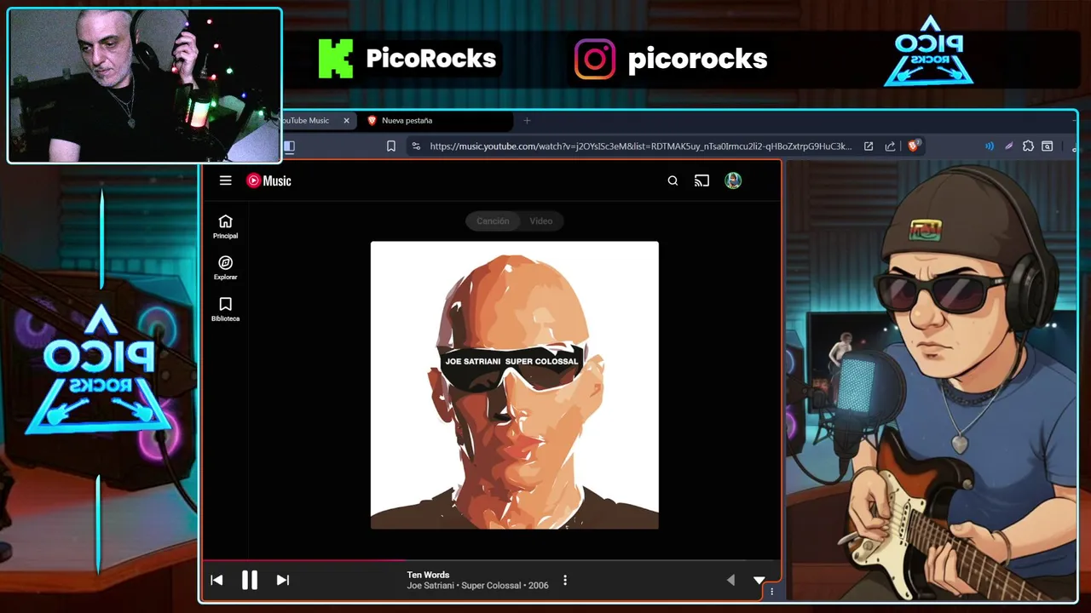Click the URL address bar

tap(639, 146)
